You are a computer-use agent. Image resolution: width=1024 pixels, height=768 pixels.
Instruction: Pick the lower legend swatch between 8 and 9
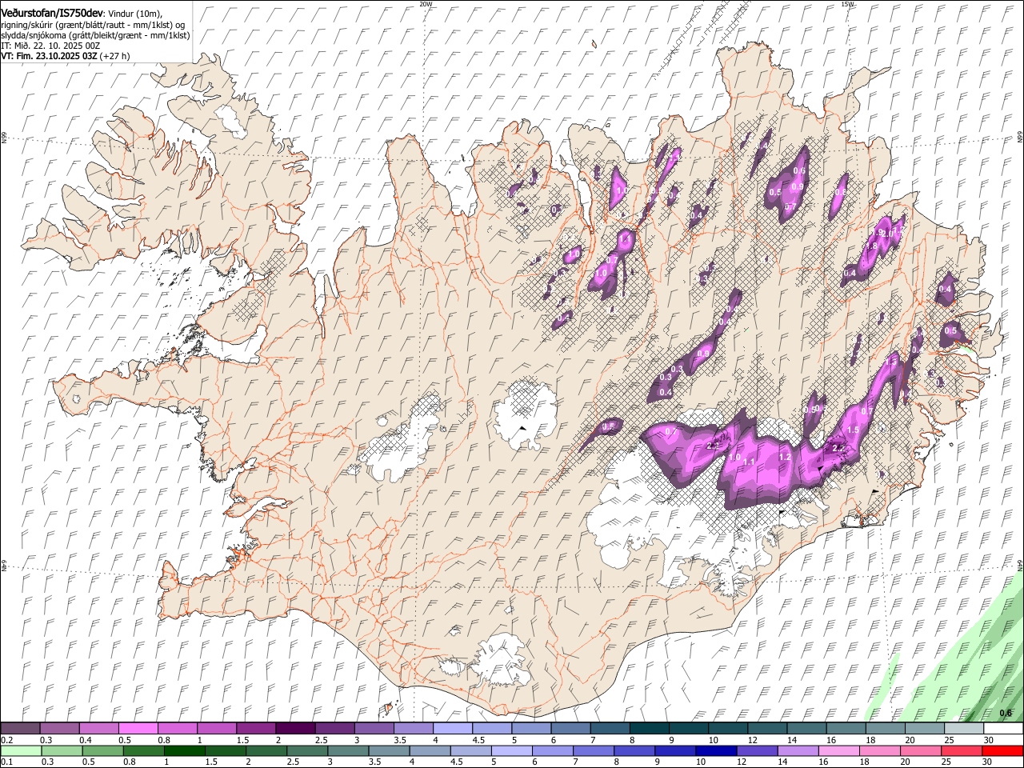coord(634,750)
